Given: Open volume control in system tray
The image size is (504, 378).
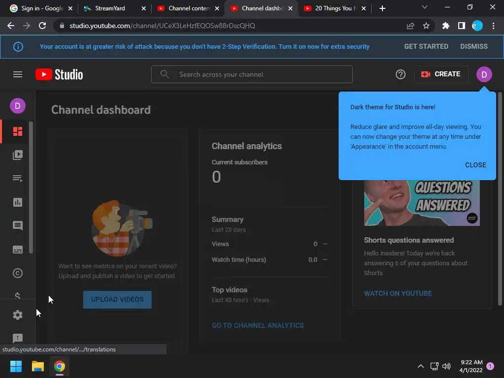Looking at the screenshot, I should tap(446, 366).
